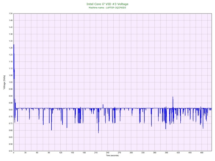
Task: Click the 1.28 value on voltage axis
Action: (x=11, y=48)
